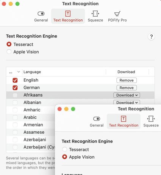Image resolution: width=161 pixels, height=175 pixels.
Task: Select Text Recognition tab in front window
Action: (x=123, y=122)
